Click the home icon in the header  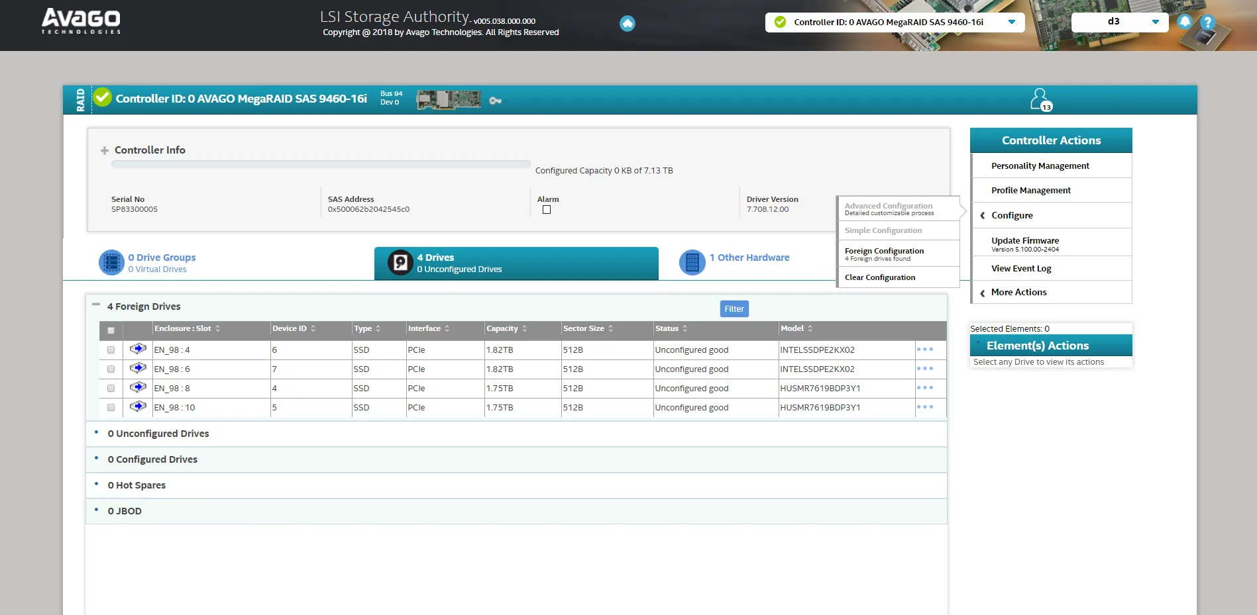(x=626, y=23)
